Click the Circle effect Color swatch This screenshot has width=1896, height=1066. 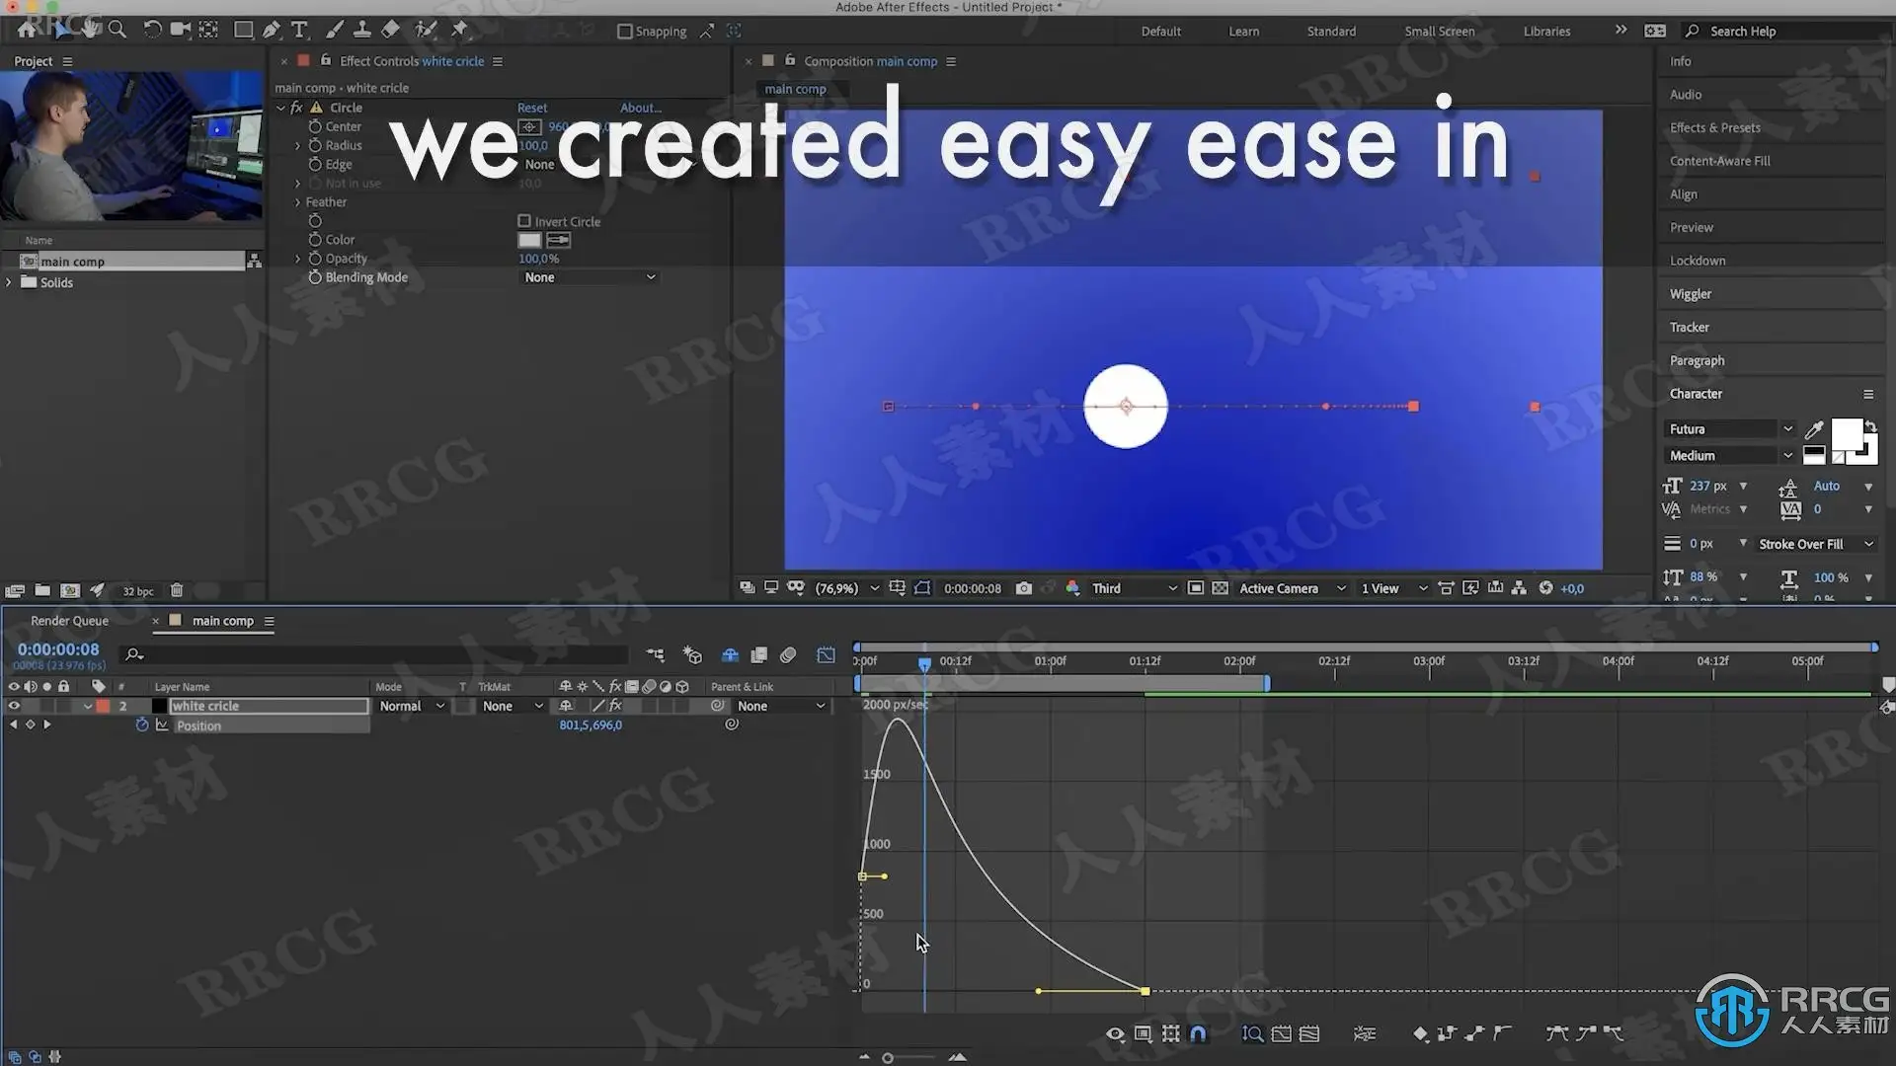click(x=529, y=240)
